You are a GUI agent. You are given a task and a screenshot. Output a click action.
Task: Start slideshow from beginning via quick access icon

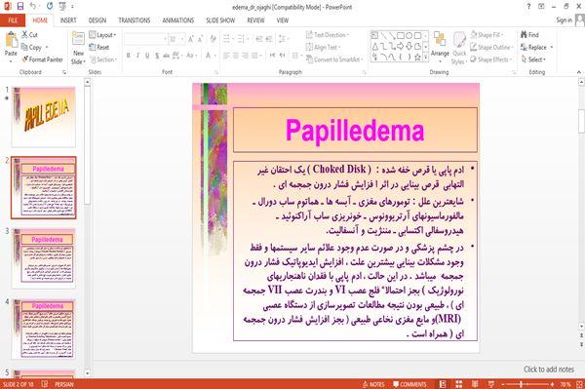coord(62,6)
